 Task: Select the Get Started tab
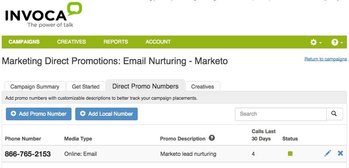[86, 87]
